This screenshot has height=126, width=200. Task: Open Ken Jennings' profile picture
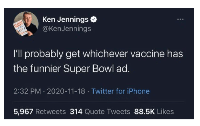click(26, 24)
